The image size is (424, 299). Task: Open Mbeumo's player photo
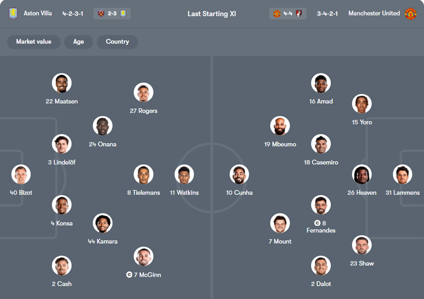280,126
